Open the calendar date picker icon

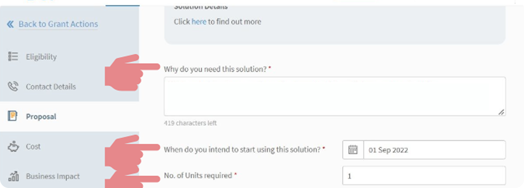tap(353, 150)
